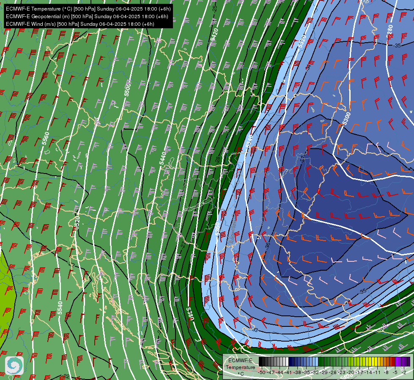The height and width of the screenshot is (380, 414).
Task: Click the 5540 geopotential contour label
Action: pyautogui.click(x=60, y=308)
